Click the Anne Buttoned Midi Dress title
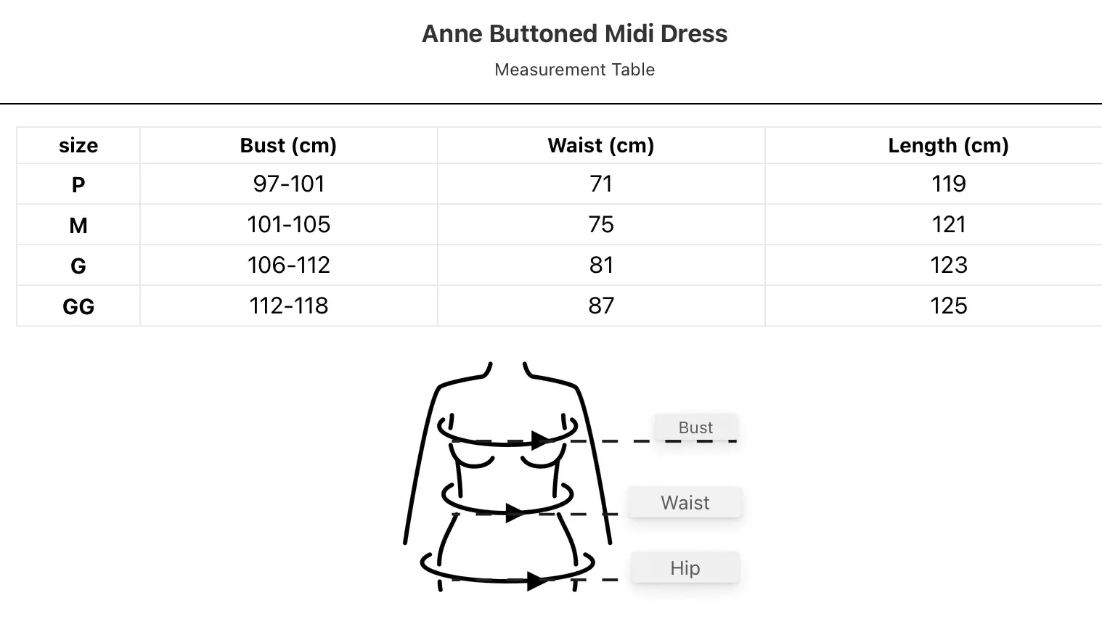1102x627 pixels. pyautogui.click(x=574, y=33)
